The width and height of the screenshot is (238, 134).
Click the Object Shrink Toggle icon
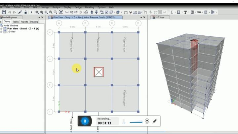tap(102, 12)
